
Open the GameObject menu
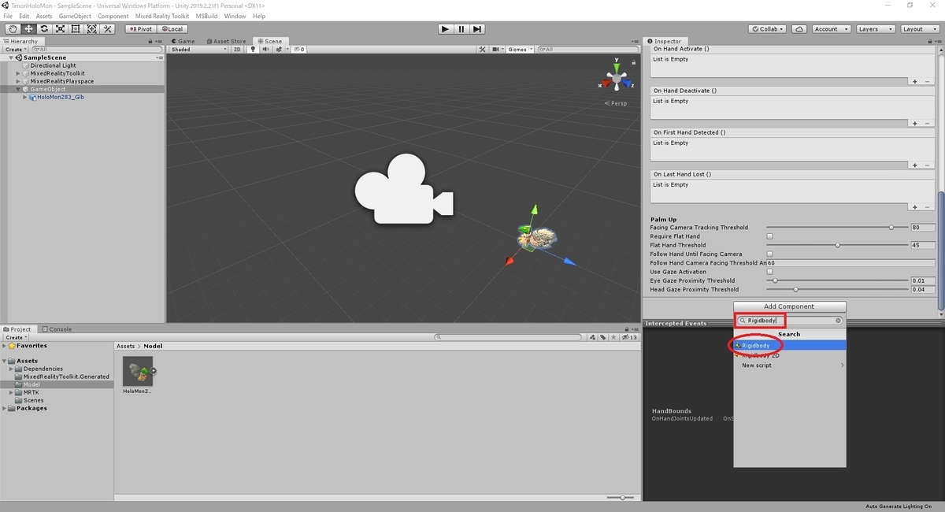(x=75, y=16)
